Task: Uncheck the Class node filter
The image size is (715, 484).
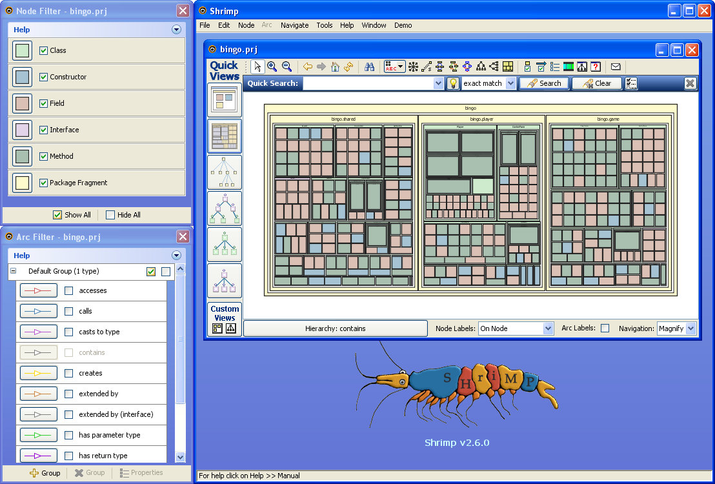Action: [x=44, y=50]
